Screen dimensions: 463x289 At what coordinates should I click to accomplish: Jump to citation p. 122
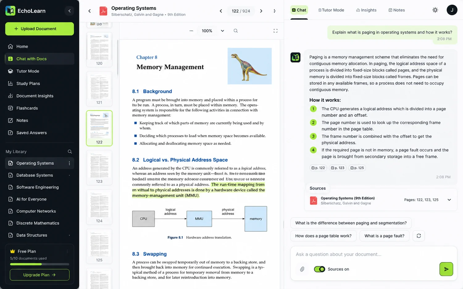318,168
